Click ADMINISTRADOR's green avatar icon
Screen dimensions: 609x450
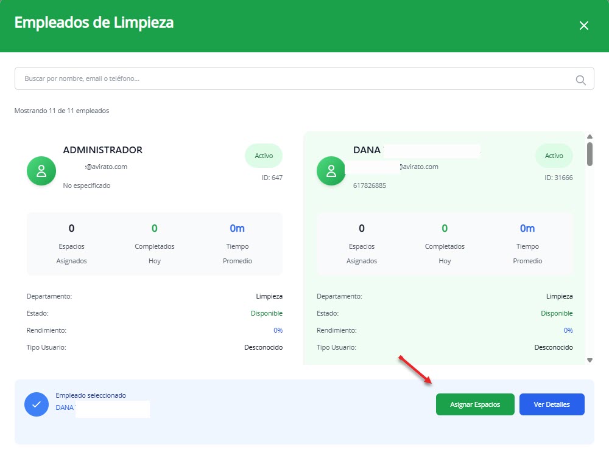(41, 171)
